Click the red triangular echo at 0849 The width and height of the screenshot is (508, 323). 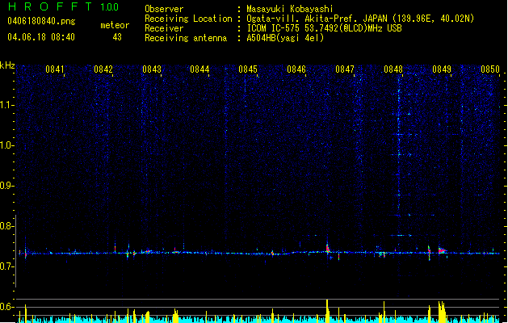[x=442, y=250]
